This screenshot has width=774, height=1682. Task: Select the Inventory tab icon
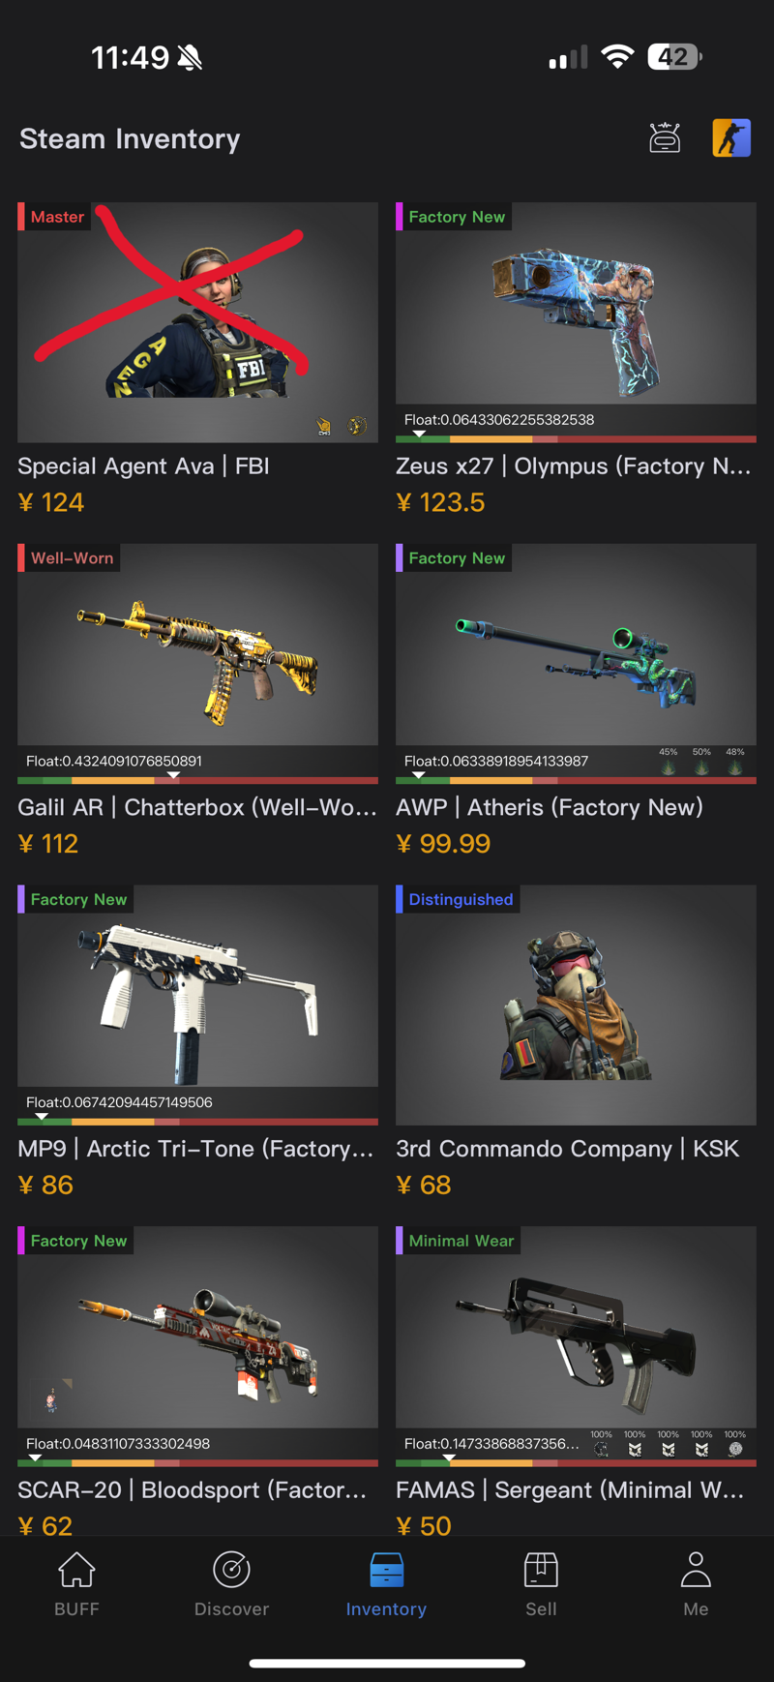click(x=386, y=1570)
